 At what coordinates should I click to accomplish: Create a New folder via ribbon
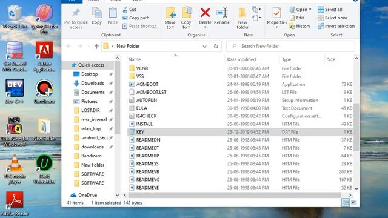pyautogui.click(x=242, y=18)
